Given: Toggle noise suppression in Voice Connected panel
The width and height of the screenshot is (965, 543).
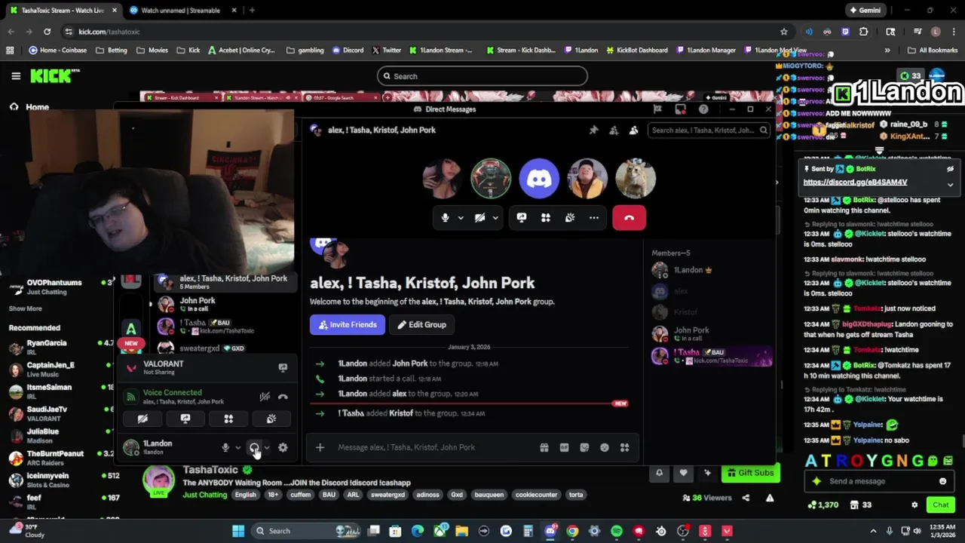Looking at the screenshot, I should tap(265, 397).
